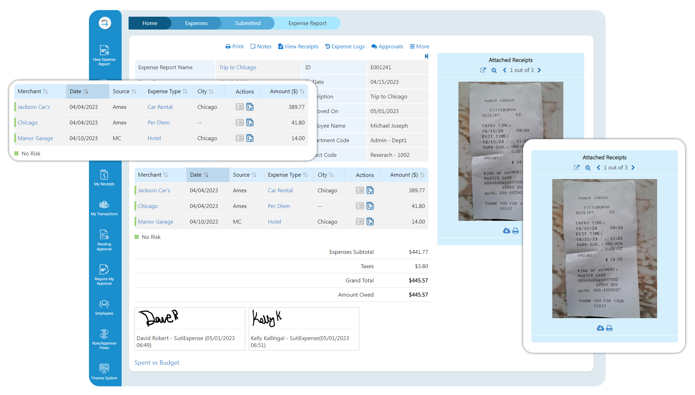
Task: Open Expense Logs from the toolbar
Action: click(x=345, y=46)
